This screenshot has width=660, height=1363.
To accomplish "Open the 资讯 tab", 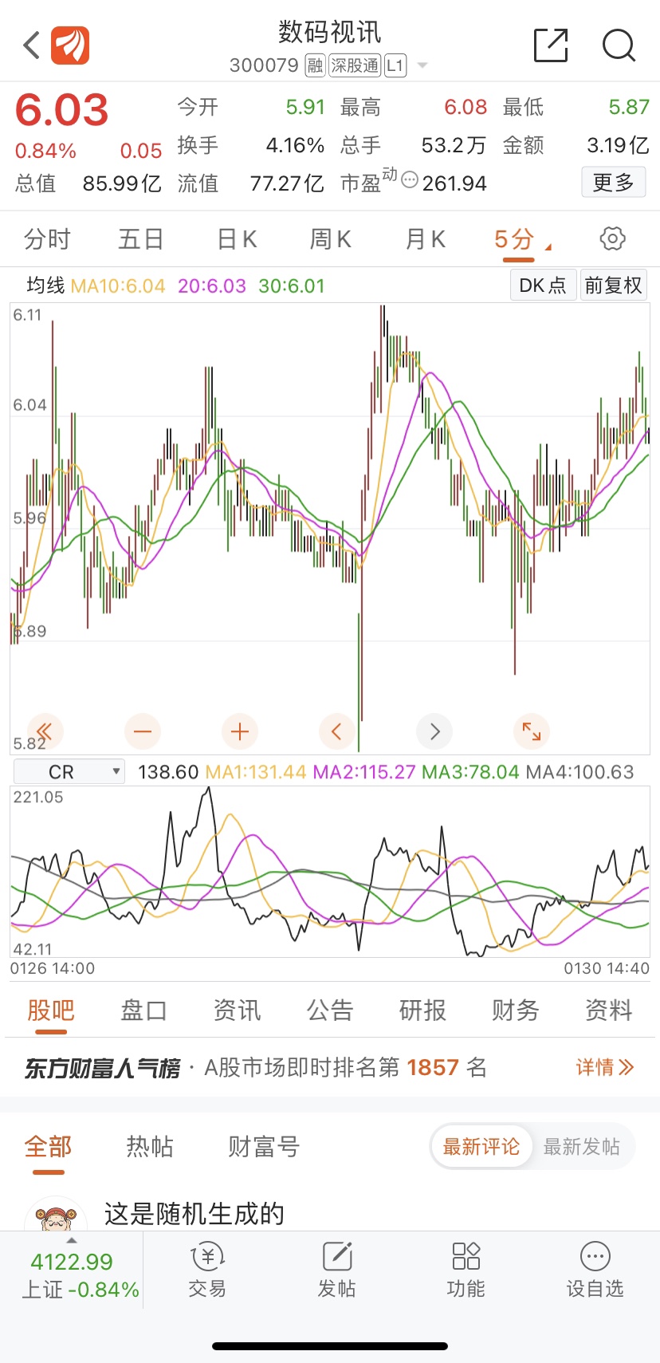I will [x=237, y=1010].
